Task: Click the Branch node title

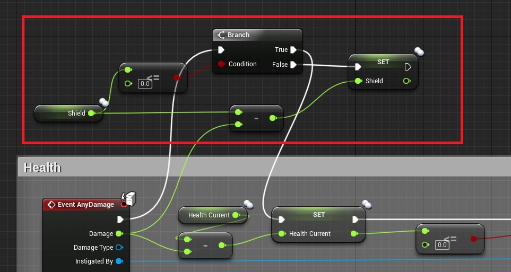Action: pyautogui.click(x=238, y=35)
